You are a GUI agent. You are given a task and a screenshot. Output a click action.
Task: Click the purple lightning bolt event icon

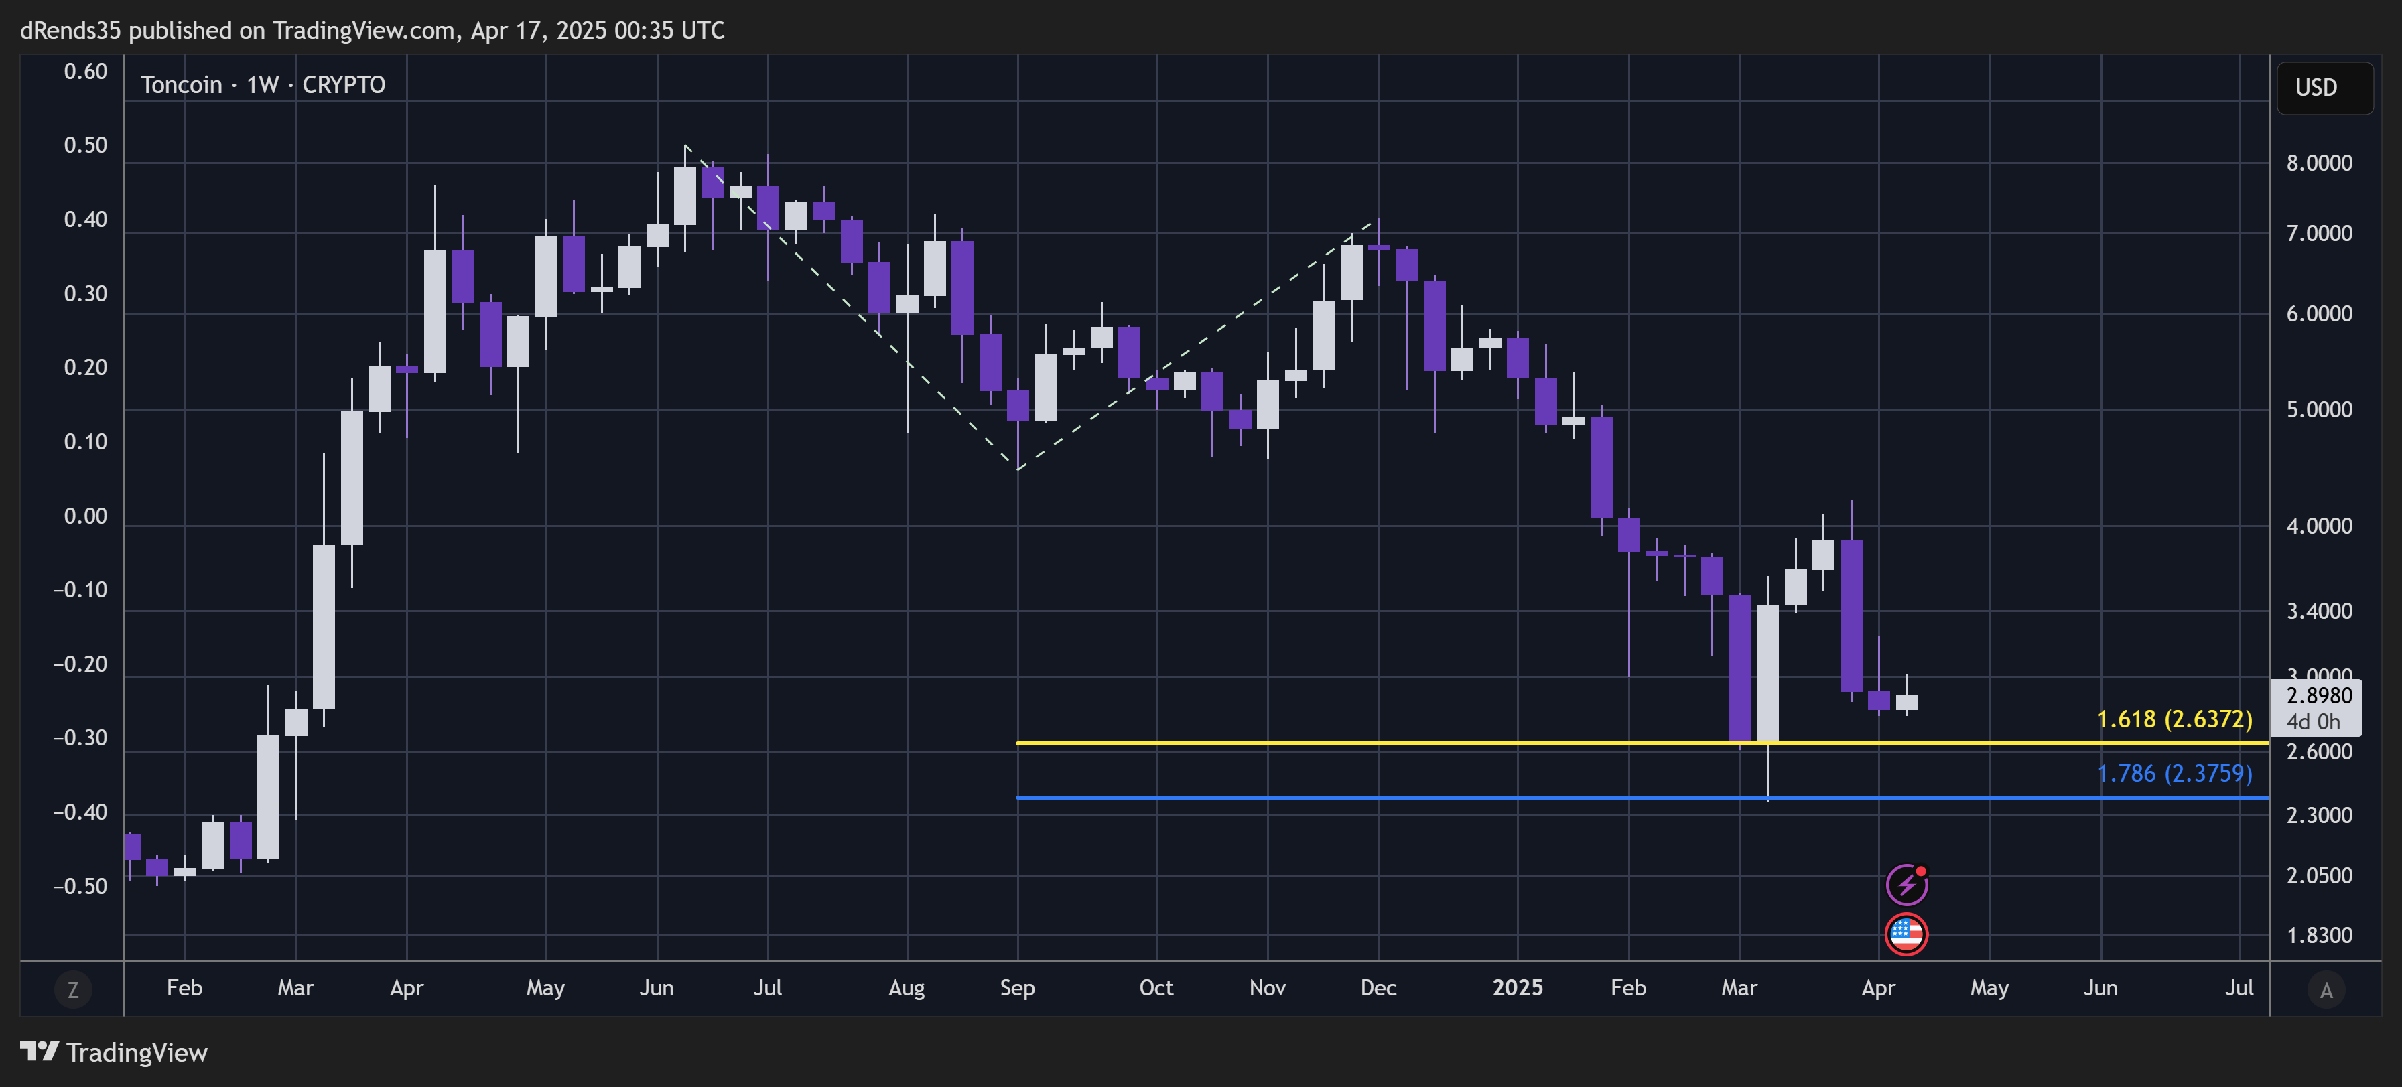[x=1906, y=884]
